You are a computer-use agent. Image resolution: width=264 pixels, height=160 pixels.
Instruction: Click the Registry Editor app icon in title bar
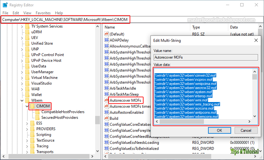coord(5,5)
